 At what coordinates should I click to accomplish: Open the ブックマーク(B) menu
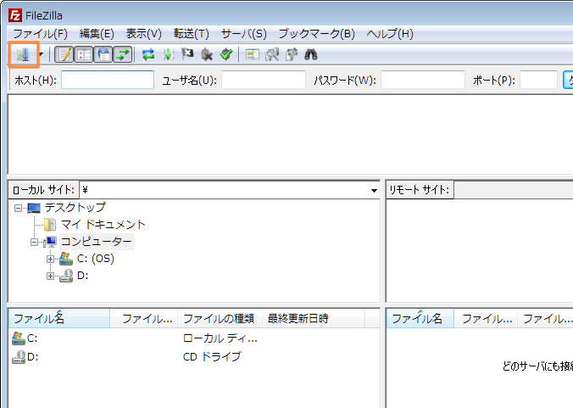coord(317,34)
